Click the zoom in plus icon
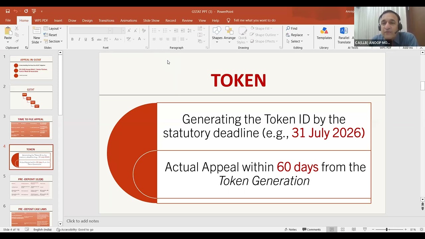The height and width of the screenshot is (239, 425). 405,229
